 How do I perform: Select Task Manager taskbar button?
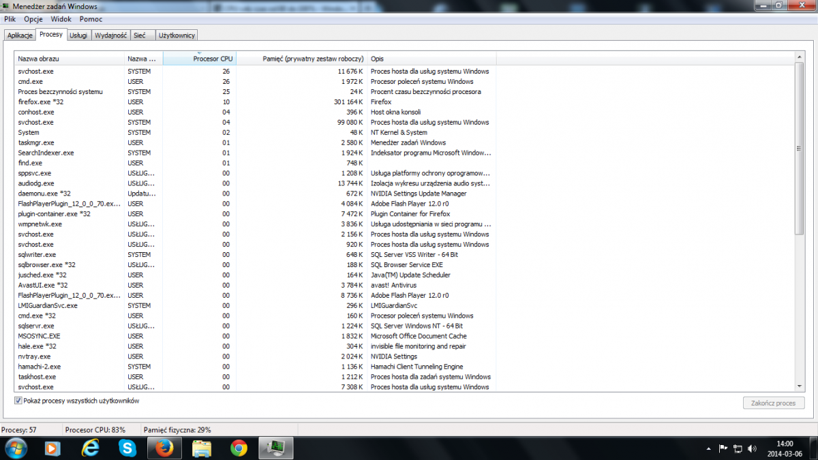point(276,448)
